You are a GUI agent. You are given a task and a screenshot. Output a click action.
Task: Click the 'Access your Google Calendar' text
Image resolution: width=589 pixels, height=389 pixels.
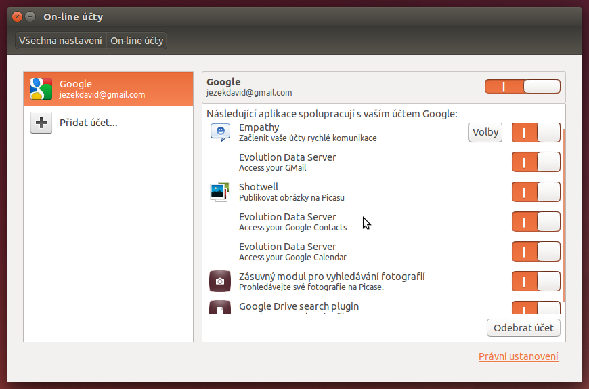pos(292,258)
